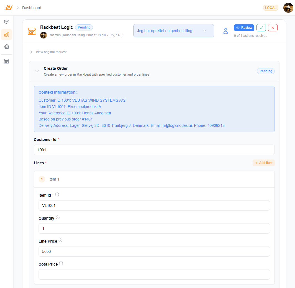The image size is (295, 288).
Task: Click the assign user person icon
Action: click(x=226, y=31)
